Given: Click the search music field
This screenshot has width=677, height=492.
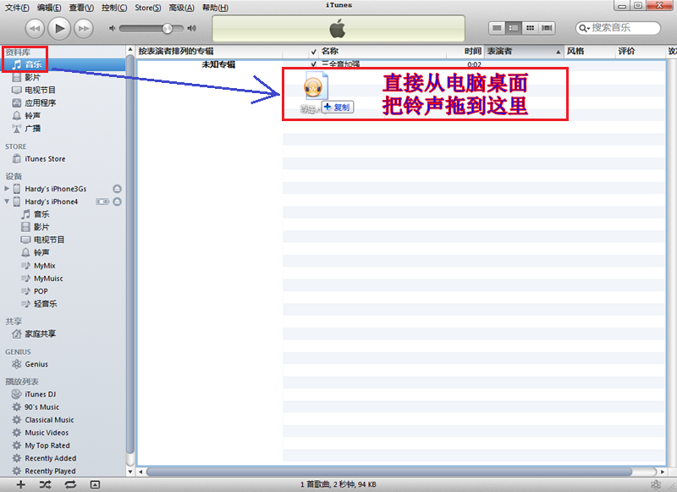Looking at the screenshot, I should [618, 28].
